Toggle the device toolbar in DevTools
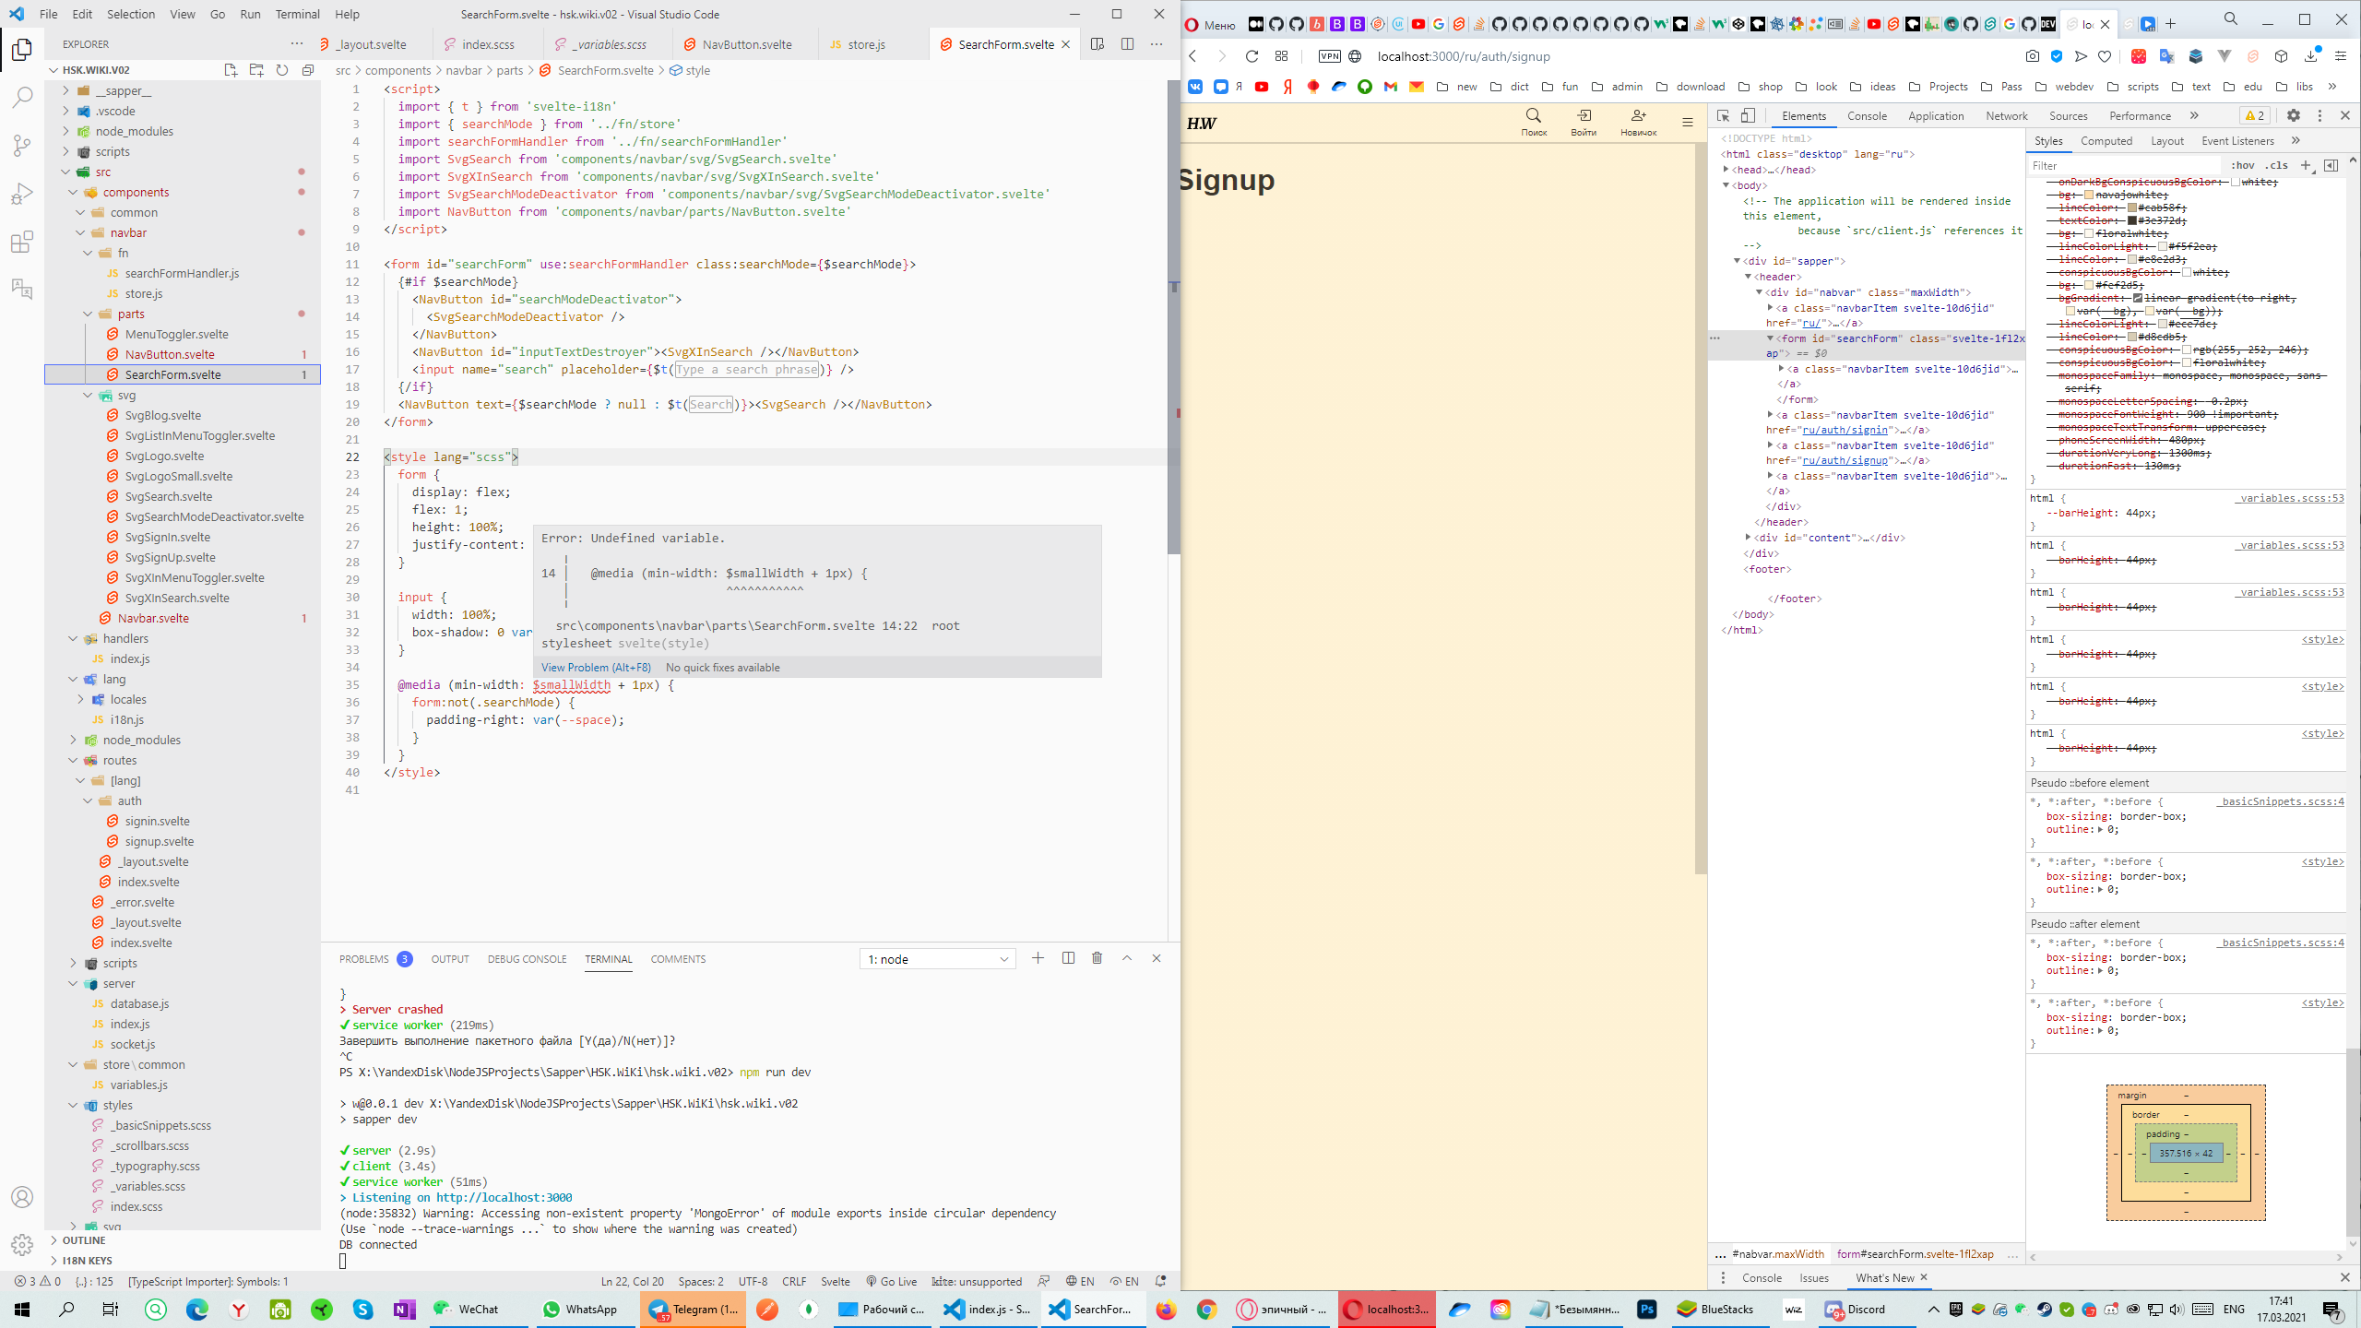 tap(1748, 115)
